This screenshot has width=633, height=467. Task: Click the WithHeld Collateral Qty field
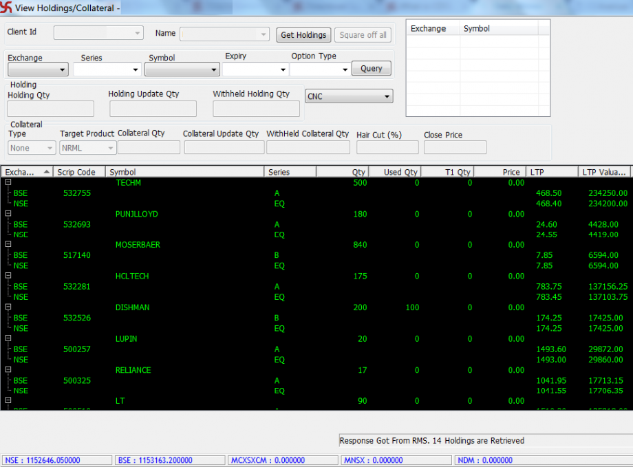[x=308, y=147]
